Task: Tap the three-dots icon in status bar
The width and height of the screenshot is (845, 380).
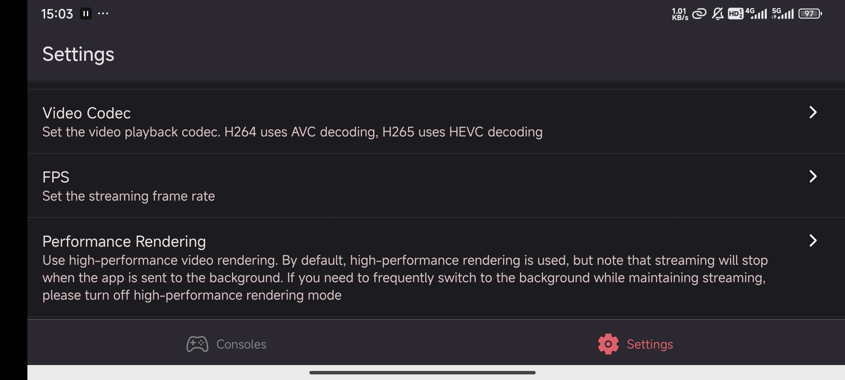Action: click(x=103, y=13)
